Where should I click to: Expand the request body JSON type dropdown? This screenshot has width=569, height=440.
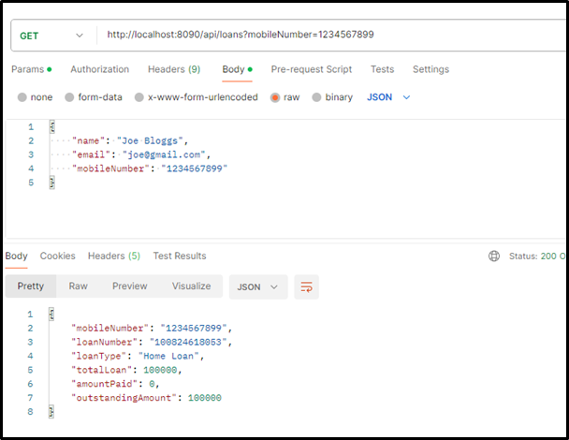coord(388,97)
